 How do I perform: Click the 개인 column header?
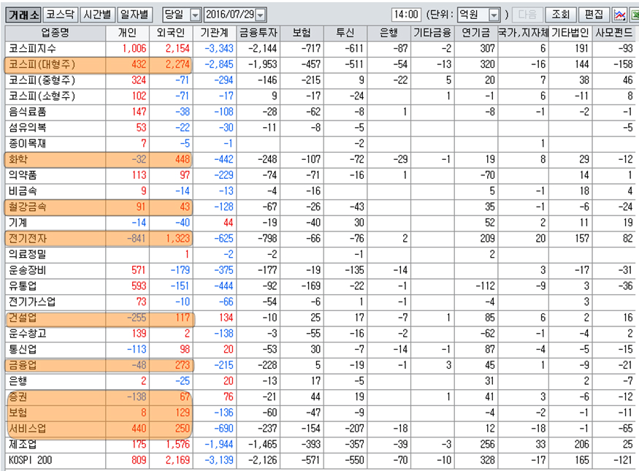point(127,33)
